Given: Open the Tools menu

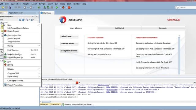Looking at the screenshot, I should (69, 4).
